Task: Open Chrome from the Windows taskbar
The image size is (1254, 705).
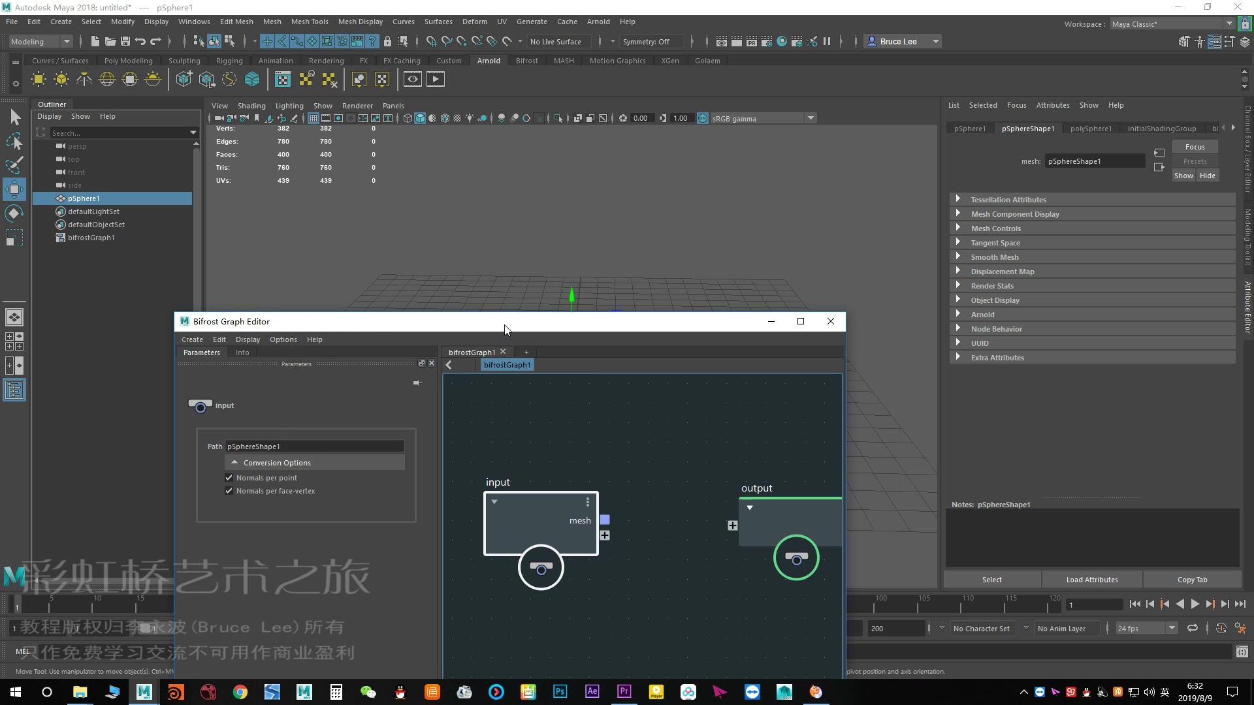Action: [x=240, y=692]
